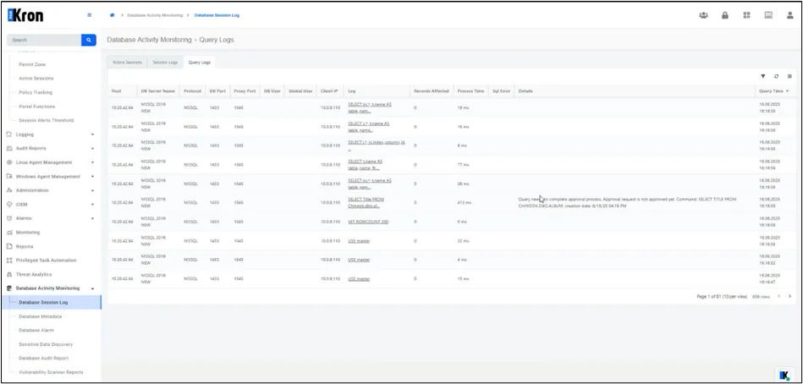This screenshot has width=803, height=384.
Task: Click the Linux Agent Management icon
Action: (x=9, y=162)
